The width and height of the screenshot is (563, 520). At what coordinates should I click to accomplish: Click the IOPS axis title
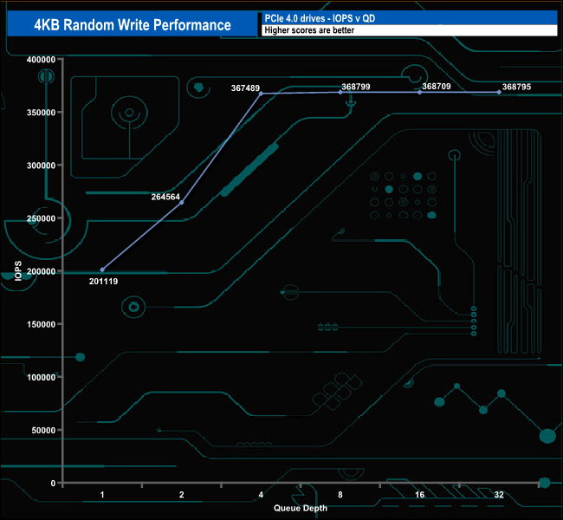click(18, 271)
